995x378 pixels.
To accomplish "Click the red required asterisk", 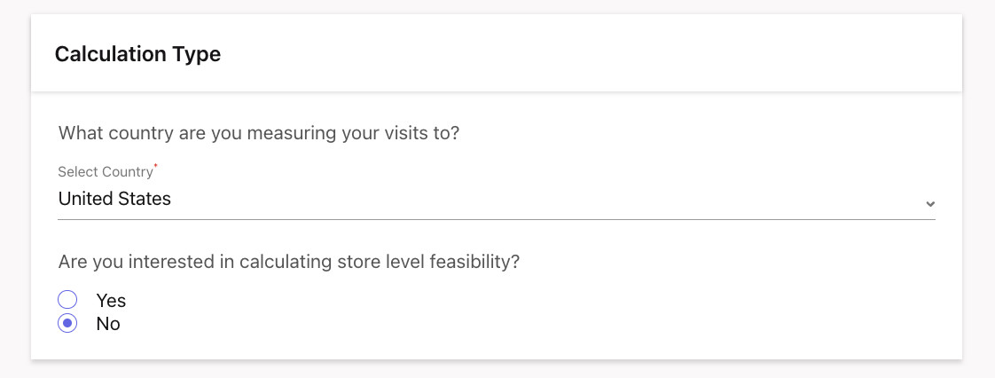I will [x=156, y=167].
